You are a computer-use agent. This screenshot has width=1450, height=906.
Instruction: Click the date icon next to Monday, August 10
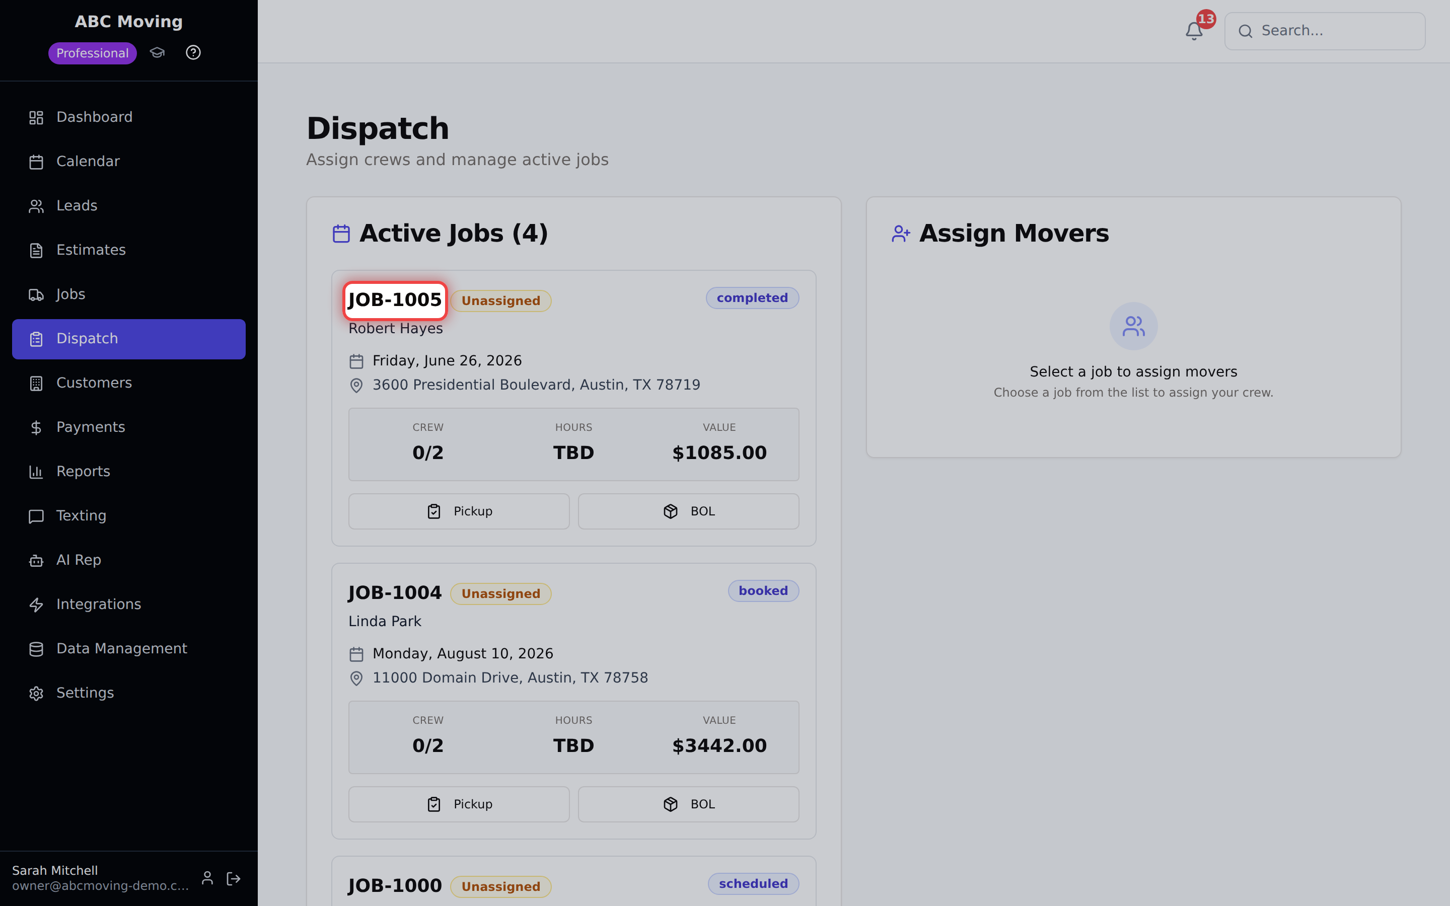pos(356,654)
